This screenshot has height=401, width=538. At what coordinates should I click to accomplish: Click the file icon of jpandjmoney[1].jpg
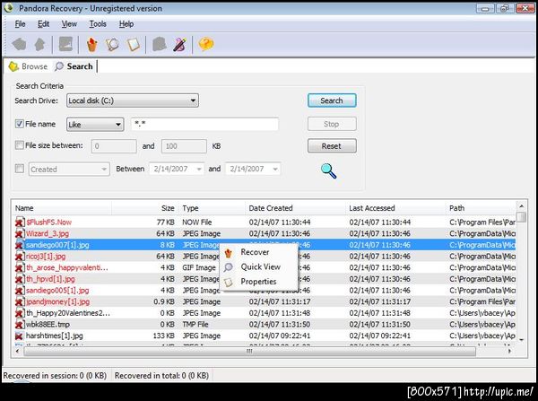(20, 301)
